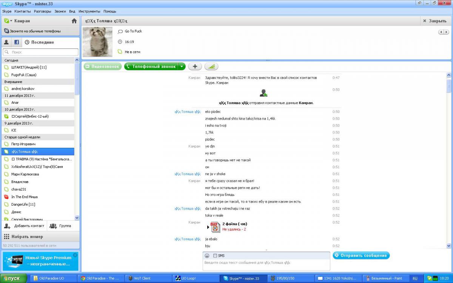The height and width of the screenshot is (283, 453).
Task: Select Владислав contact
Action: 39,181
